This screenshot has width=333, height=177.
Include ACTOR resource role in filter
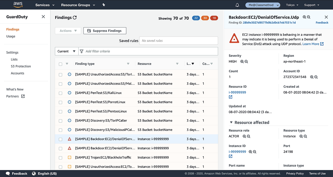click(244, 136)
